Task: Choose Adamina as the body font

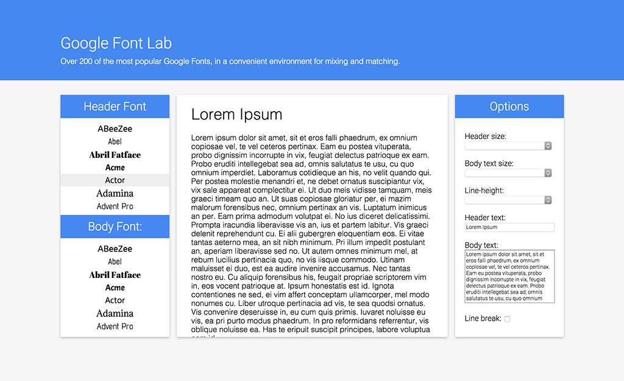Action: pyautogui.click(x=115, y=313)
